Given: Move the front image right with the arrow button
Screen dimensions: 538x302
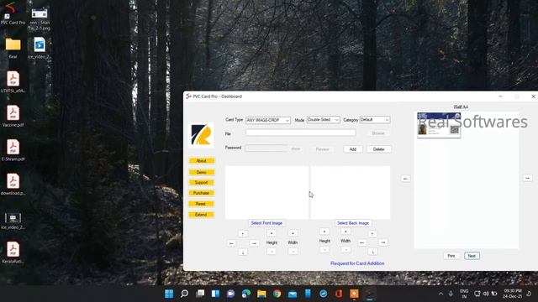Looking at the screenshot, I should click(254, 243).
